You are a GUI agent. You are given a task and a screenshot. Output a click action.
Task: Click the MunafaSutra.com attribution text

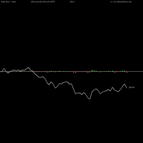pos(124,2)
